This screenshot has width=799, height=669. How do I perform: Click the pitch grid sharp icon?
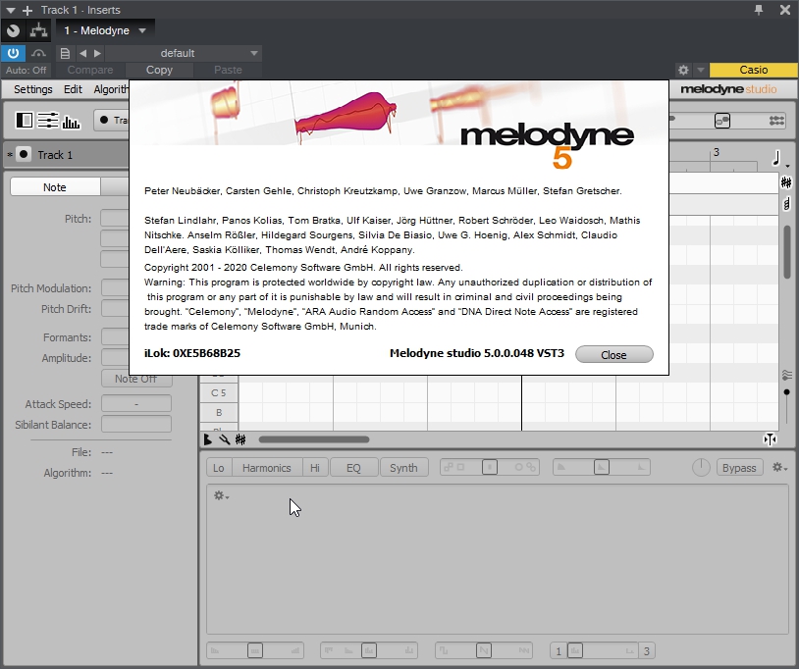[x=786, y=182]
